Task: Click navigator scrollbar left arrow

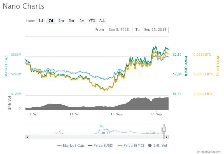Action: (x=27, y=137)
